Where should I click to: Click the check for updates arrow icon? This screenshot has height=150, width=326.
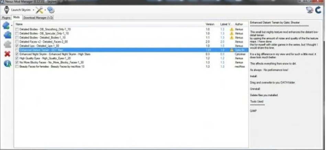point(318,10)
